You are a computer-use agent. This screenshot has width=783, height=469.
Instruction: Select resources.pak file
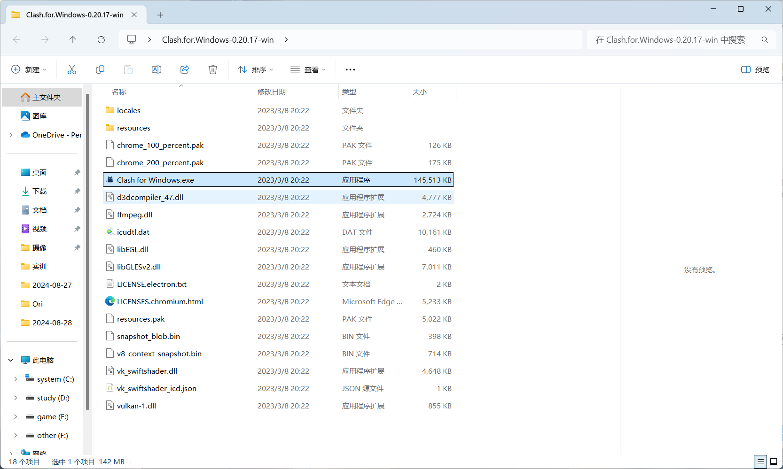278,319
